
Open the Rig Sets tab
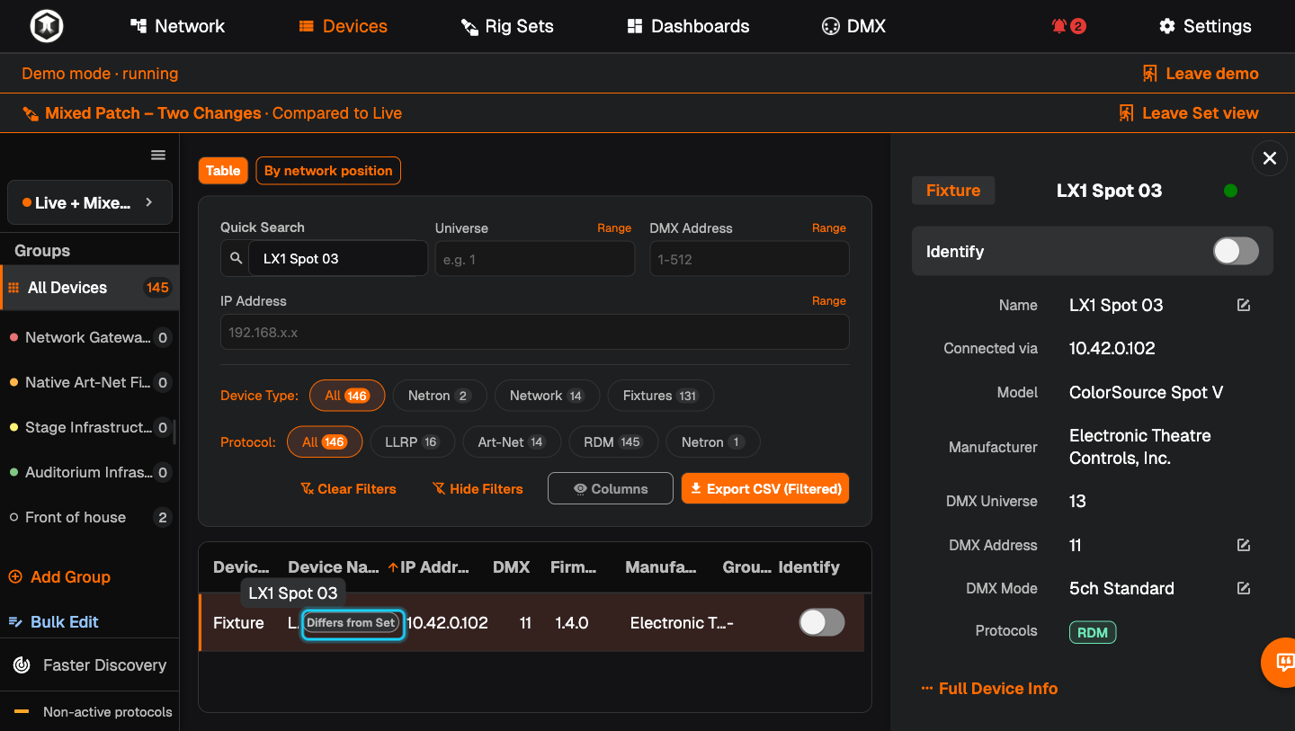point(507,26)
